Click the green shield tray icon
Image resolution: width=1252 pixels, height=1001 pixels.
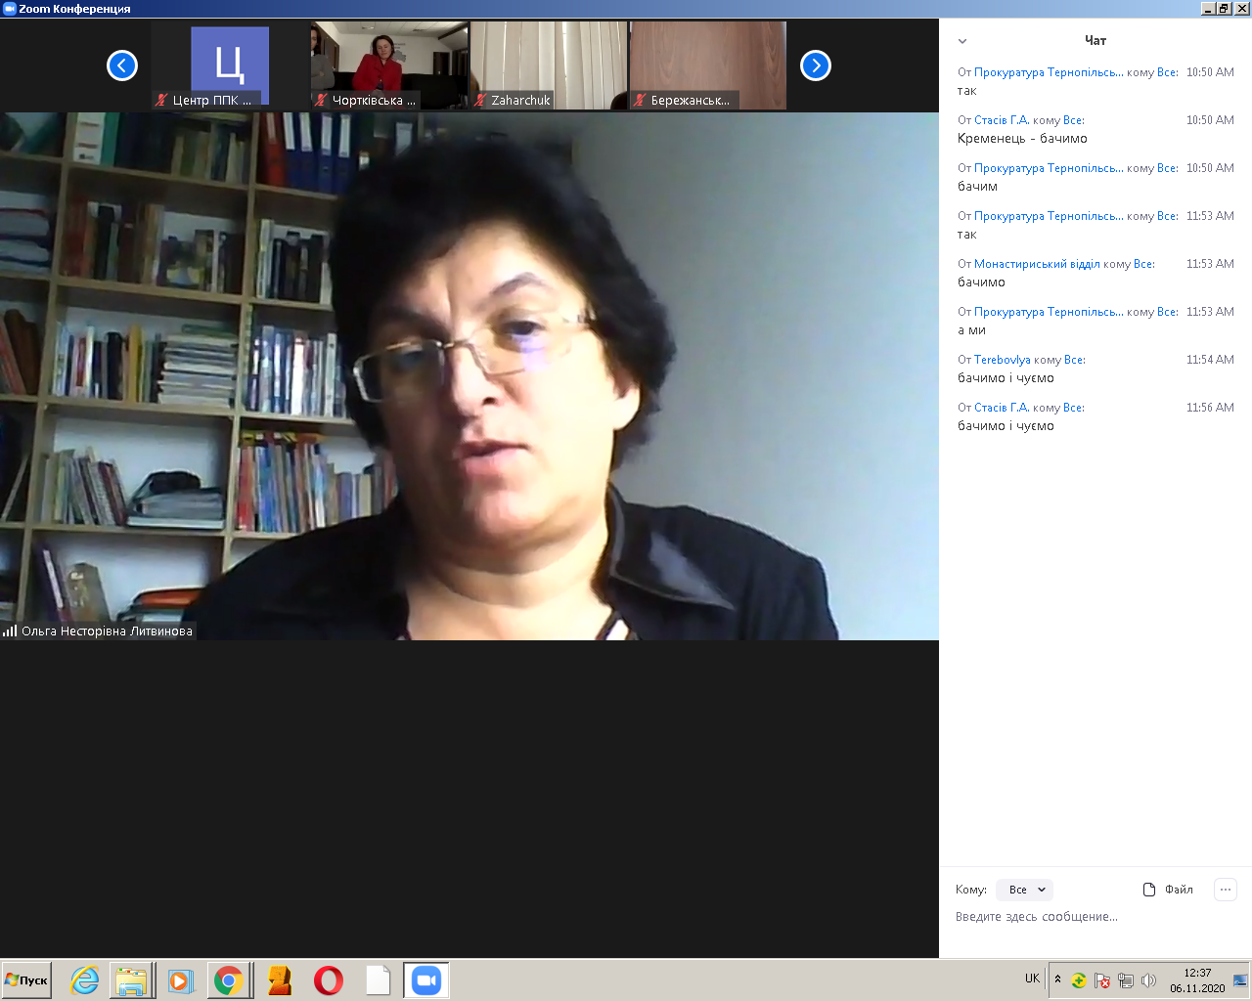point(1079,980)
